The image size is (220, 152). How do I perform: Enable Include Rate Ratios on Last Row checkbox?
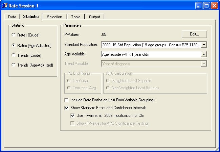point(66,100)
